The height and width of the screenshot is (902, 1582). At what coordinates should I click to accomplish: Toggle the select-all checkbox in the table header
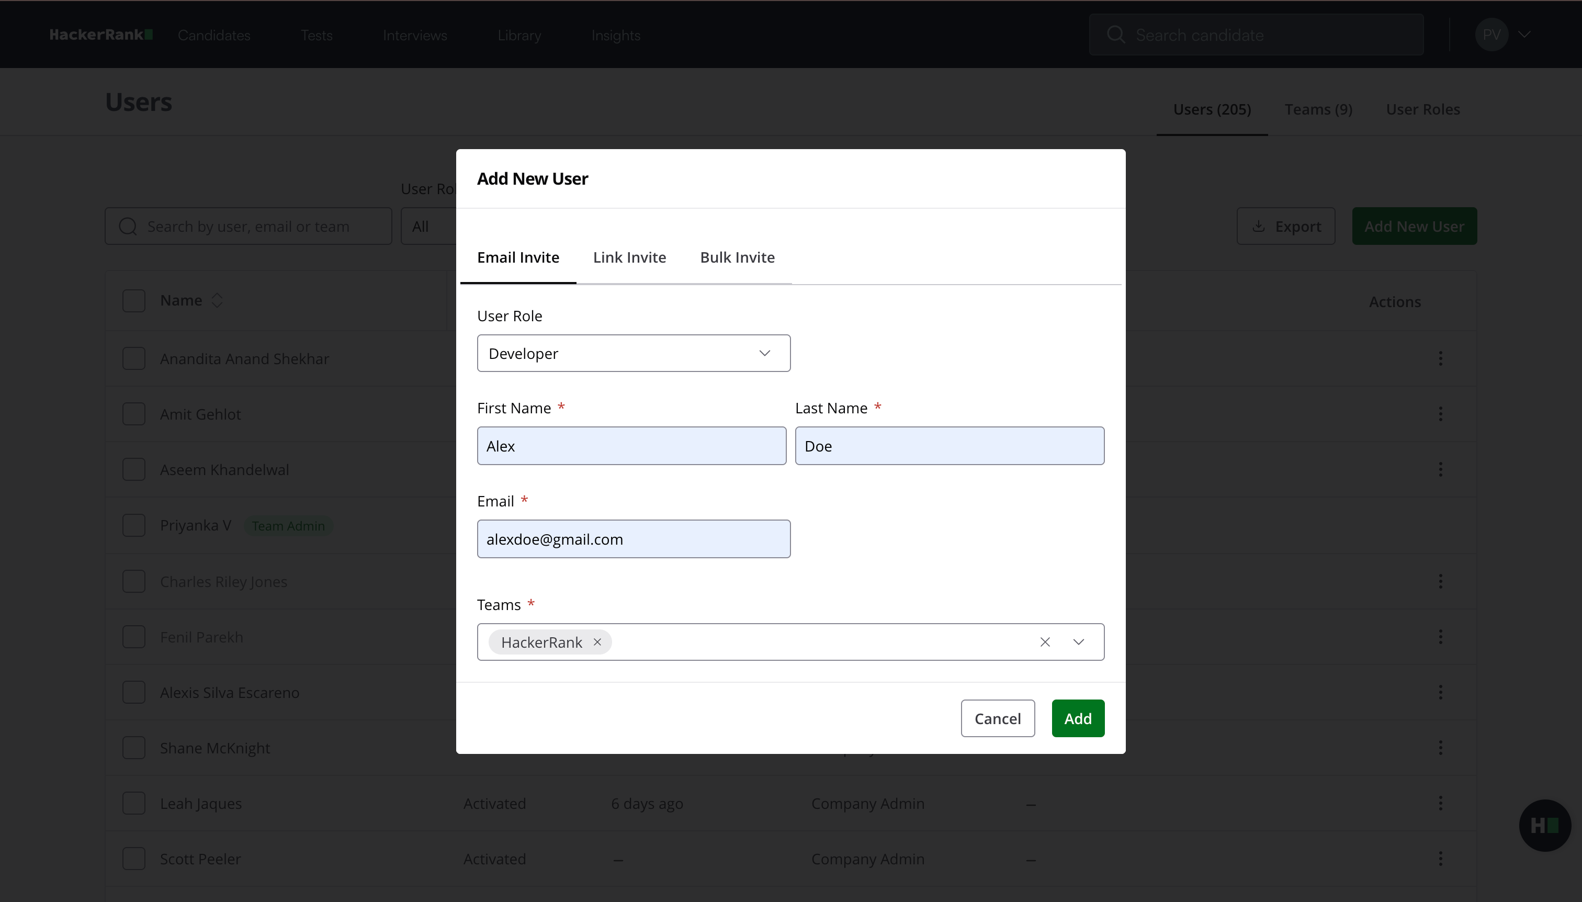134,300
